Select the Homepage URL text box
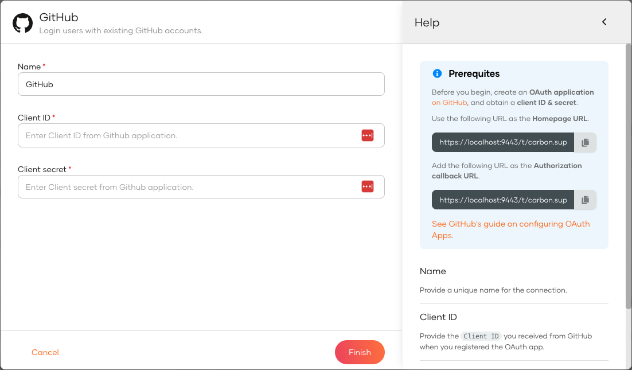This screenshot has width=632, height=370. (502, 142)
